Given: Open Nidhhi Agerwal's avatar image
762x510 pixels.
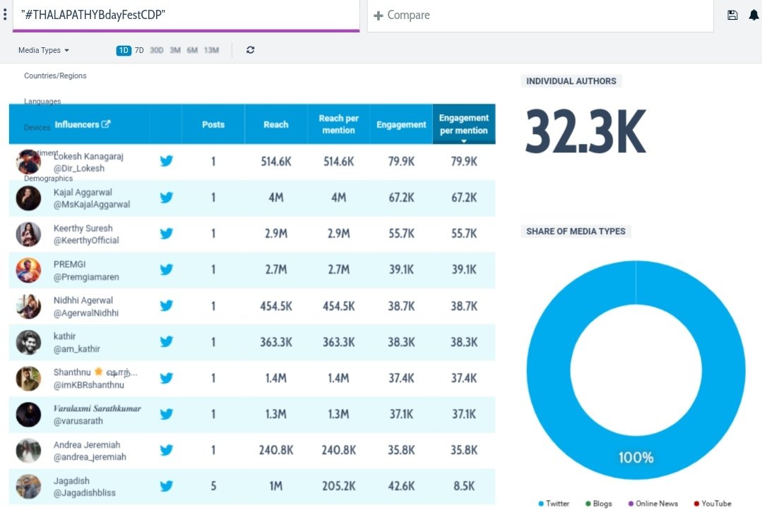Looking at the screenshot, I should coord(28,306).
